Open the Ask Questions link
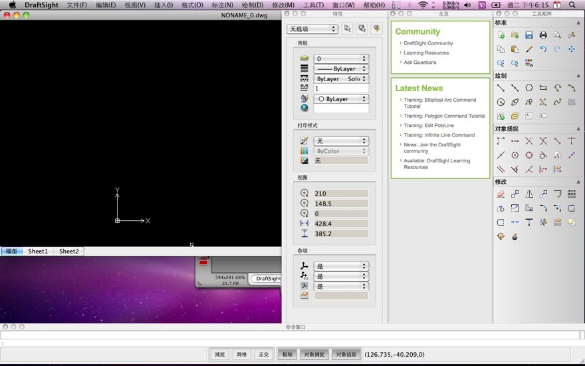Screen dimensions: 585x366 (x=419, y=63)
